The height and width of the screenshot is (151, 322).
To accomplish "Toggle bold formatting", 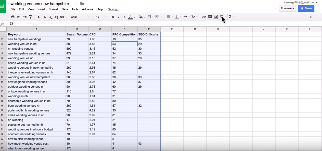I will [113, 17].
